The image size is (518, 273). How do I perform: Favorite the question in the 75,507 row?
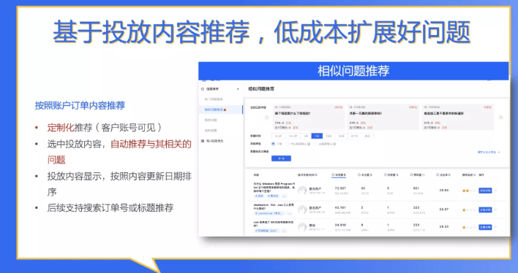coord(496,191)
